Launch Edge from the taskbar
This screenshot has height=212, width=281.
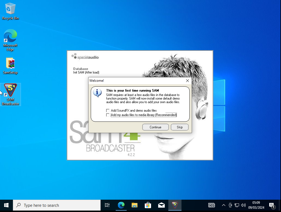pyautogui.click(x=121, y=205)
